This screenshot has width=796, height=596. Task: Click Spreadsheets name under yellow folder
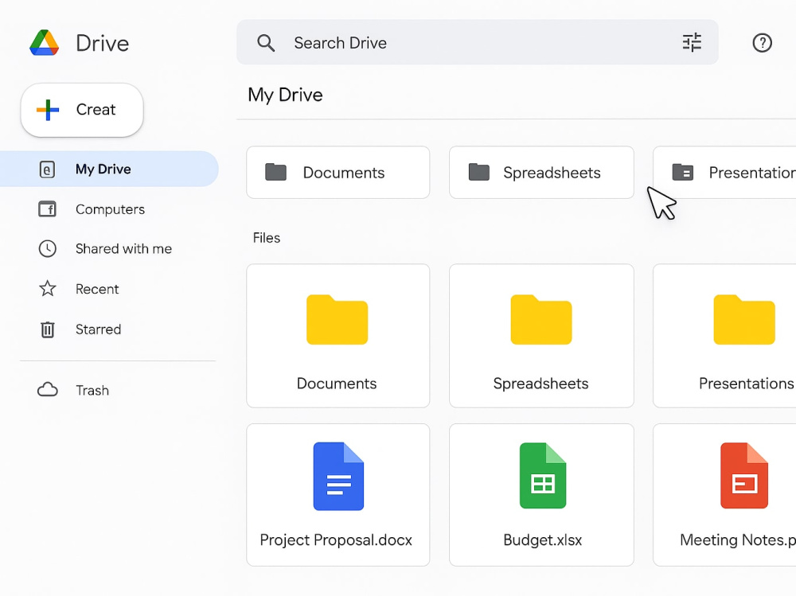click(x=540, y=384)
